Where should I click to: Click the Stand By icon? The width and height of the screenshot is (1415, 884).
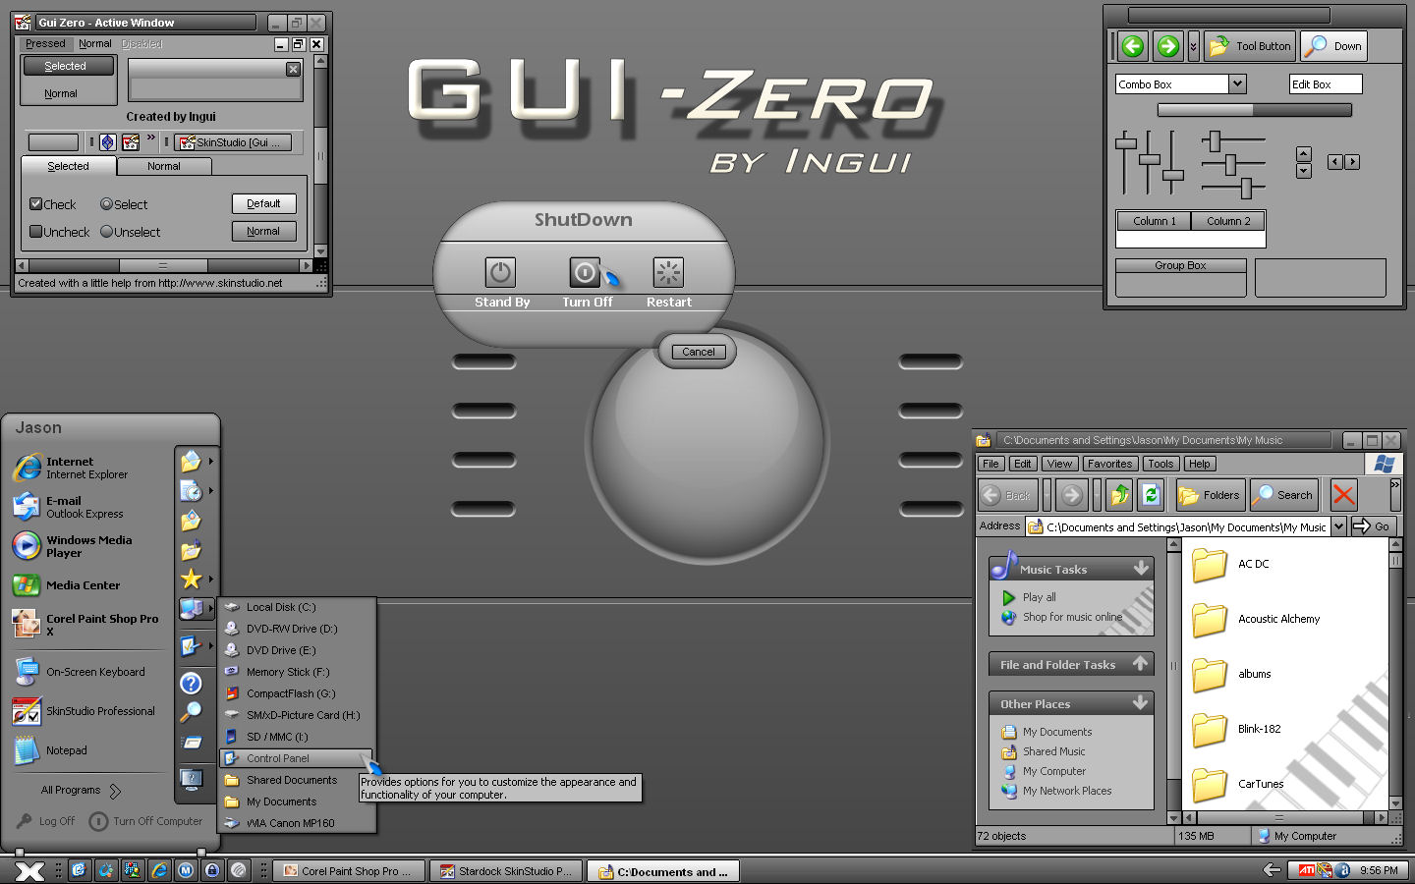point(500,272)
